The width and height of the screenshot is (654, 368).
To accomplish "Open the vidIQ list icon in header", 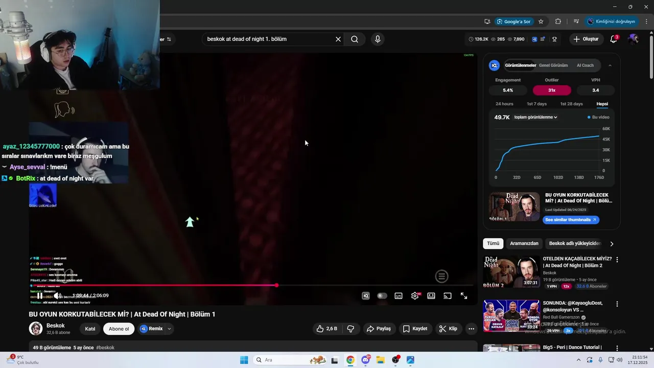I will [543, 39].
